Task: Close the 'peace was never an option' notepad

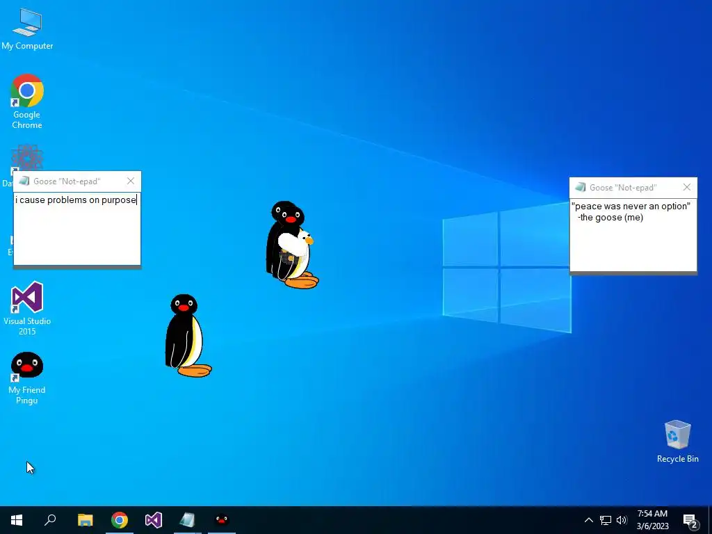Action: (x=687, y=188)
